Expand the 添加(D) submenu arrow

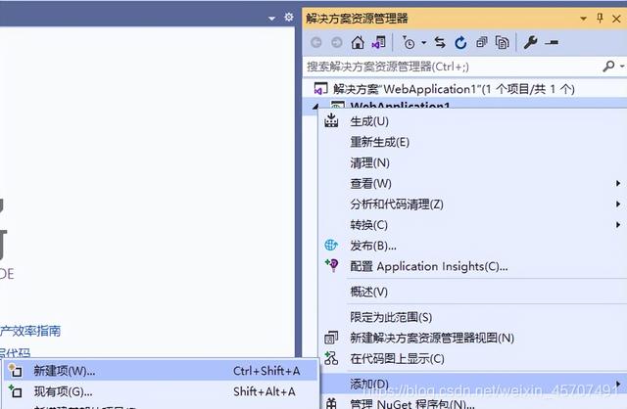coord(618,384)
